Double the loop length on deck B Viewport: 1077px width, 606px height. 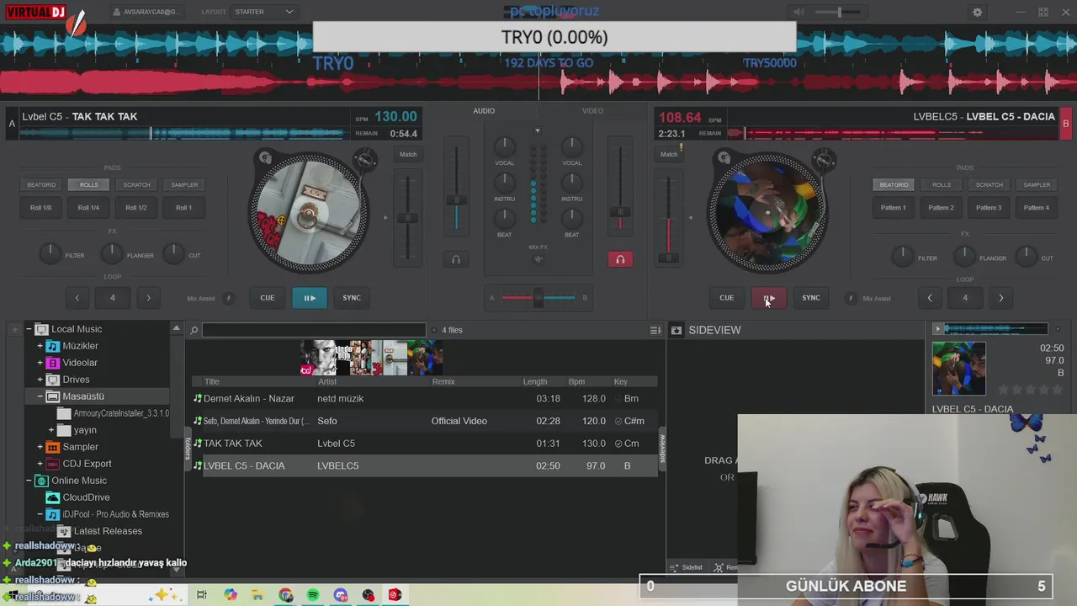coord(1000,297)
